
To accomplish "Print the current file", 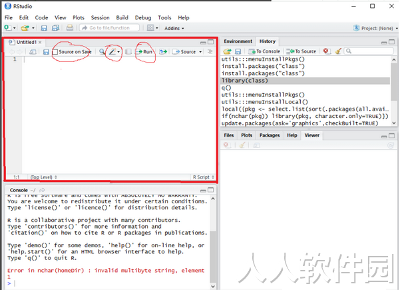I will [70, 27].
